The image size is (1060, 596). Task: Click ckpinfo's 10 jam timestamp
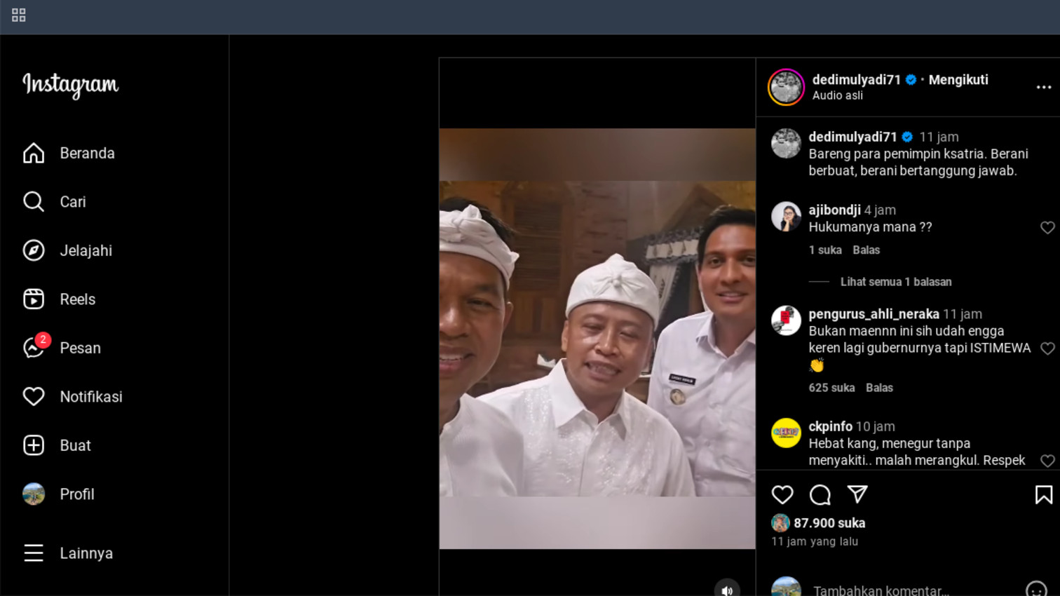875,426
